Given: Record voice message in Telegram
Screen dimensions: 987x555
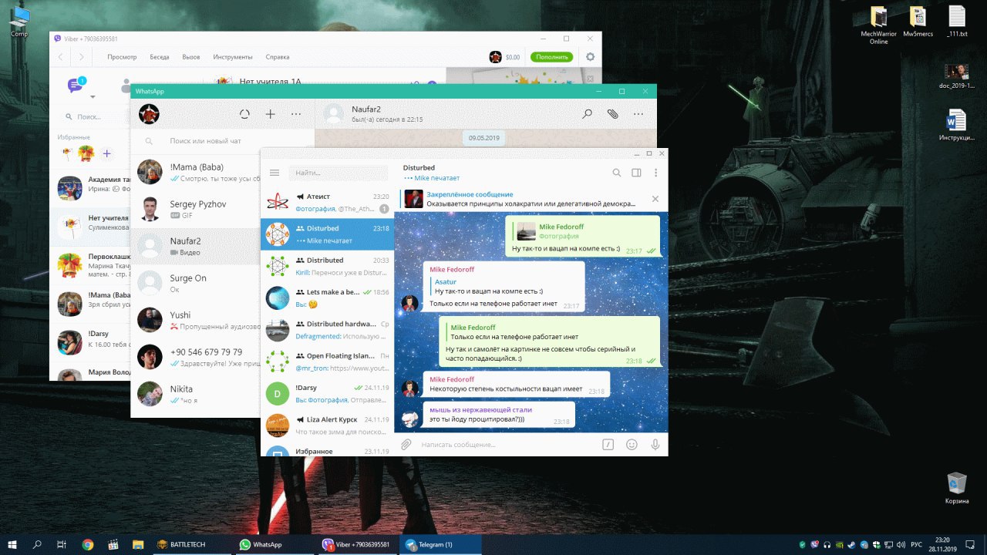Looking at the screenshot, I should pos(655,444).
